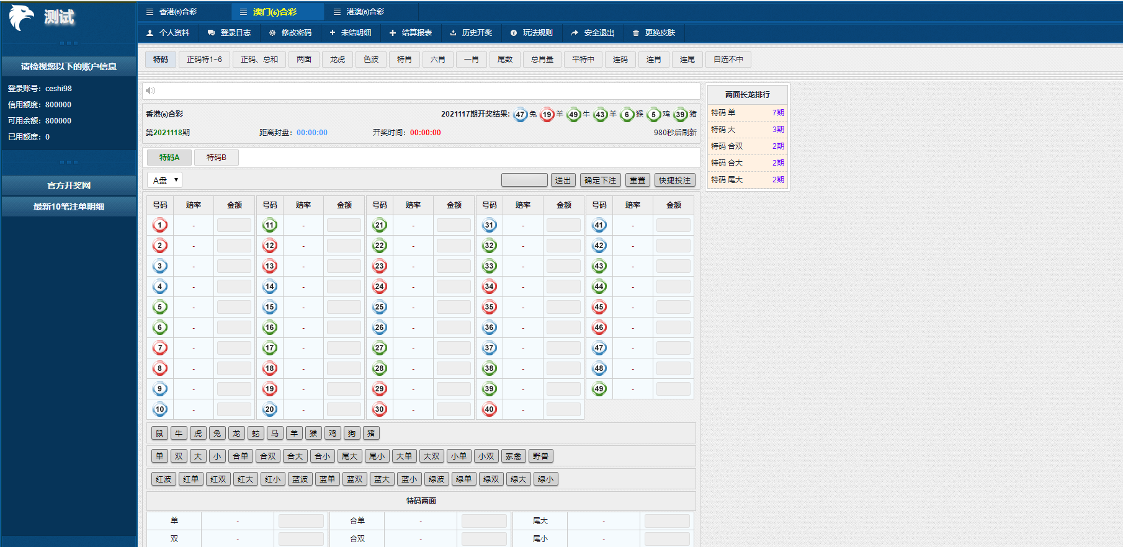Click the 送出 submit button
Viewport: 1123px width, 547px height.
563,180
